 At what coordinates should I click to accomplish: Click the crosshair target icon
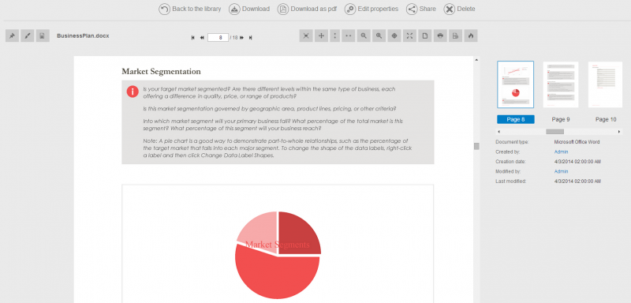(394, 36)
